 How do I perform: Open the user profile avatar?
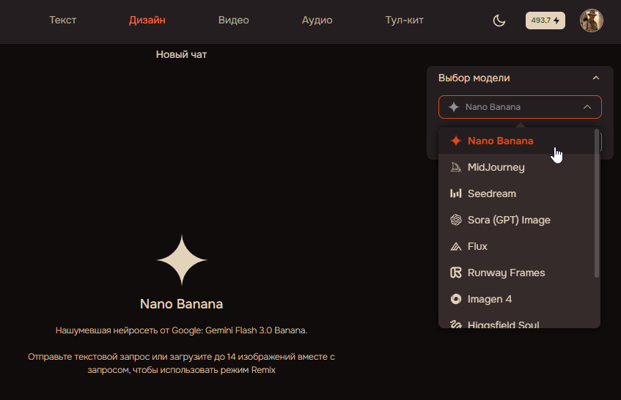(x=592, y=21)
